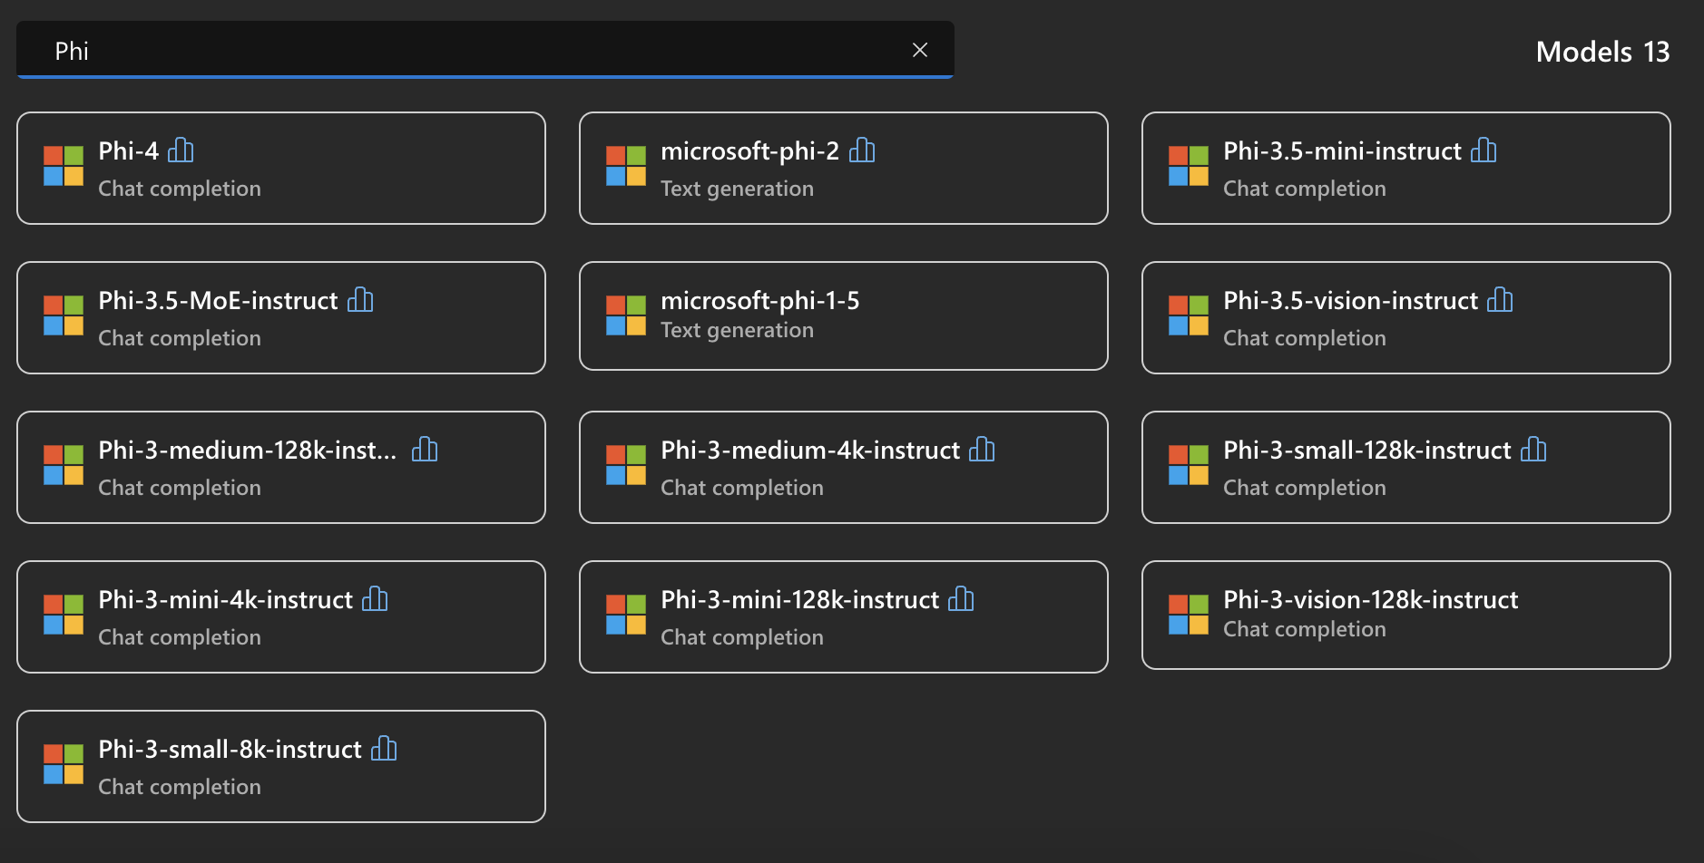Click Microsoft logo on Phi-3-small-128k-instruct card
Screen dimensions: 1704x863
[x=1189, y=465]
